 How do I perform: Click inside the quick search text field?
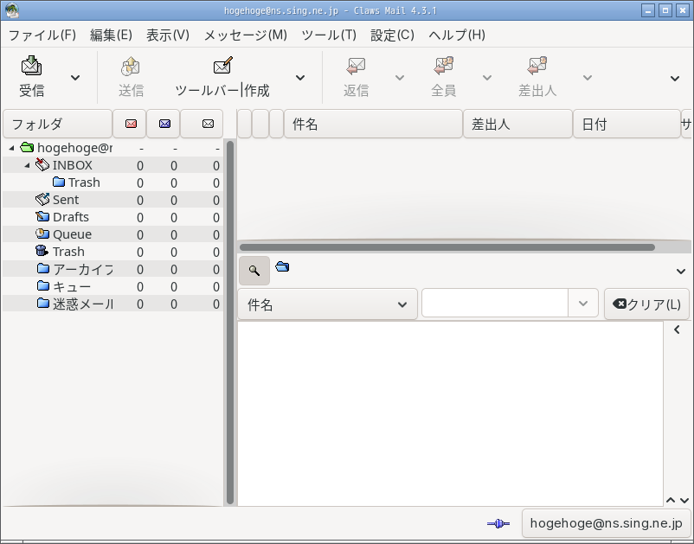tap(495, 304)
